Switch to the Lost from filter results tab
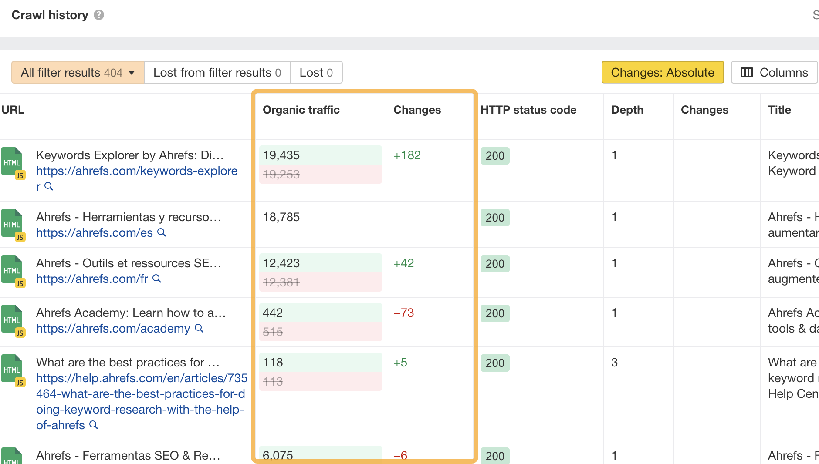Image resolution: width=819 pixels, height=464 pixels. point(217,72)
